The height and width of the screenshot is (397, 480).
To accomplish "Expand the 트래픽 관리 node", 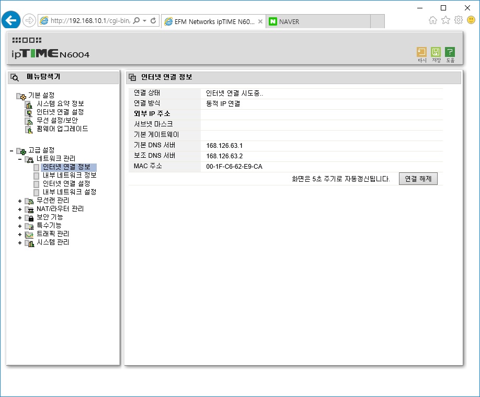I will point(19,235).
